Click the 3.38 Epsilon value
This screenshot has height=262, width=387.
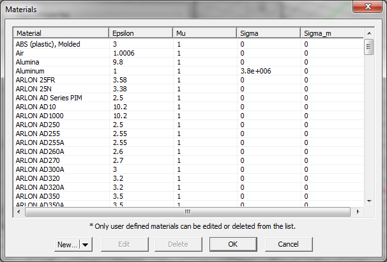tap(119, 89)
